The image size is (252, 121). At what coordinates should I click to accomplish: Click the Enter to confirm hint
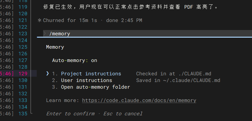[x=70, y=114]
